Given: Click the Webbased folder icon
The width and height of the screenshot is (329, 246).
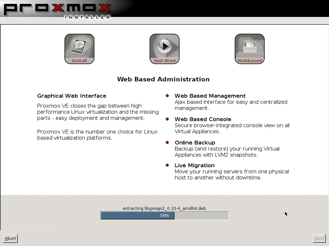Looking at the screenshot, I should pos(250,49).
